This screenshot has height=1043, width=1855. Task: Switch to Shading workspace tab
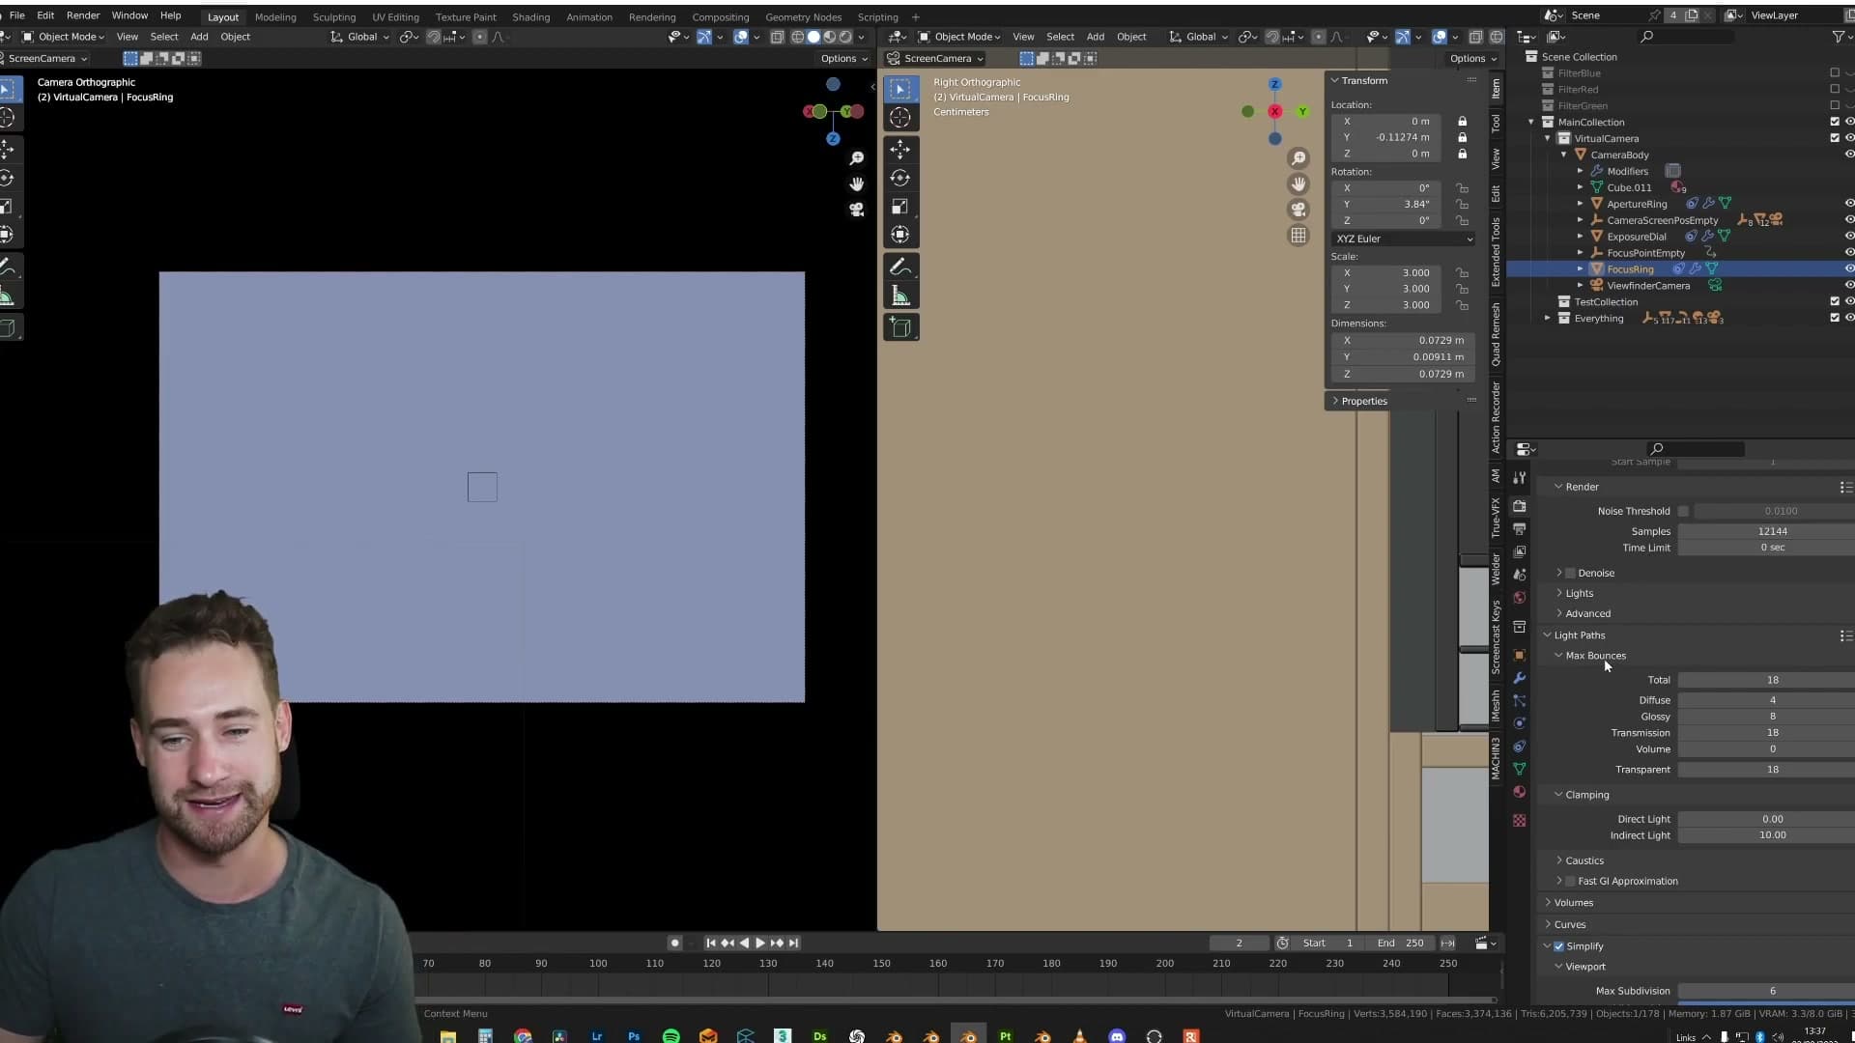pos(530,16)
